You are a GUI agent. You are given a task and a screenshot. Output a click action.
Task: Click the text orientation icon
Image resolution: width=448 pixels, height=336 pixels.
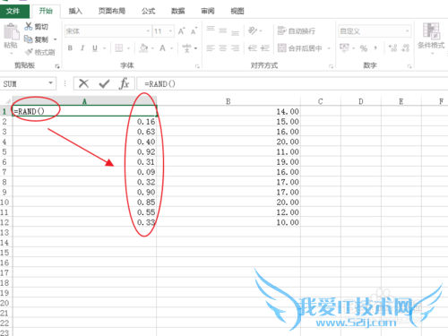point(253,30)
